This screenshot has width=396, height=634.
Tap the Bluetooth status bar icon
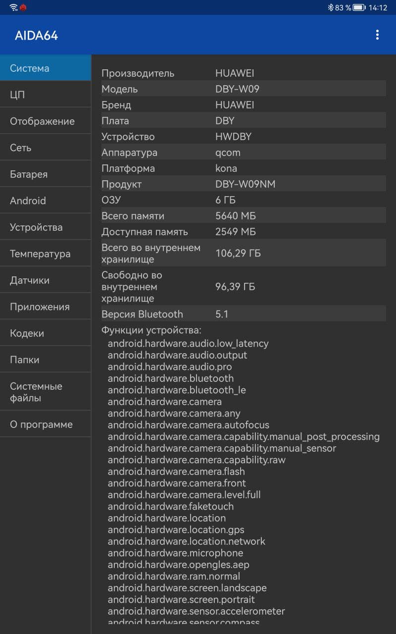[x=331, y=7]
